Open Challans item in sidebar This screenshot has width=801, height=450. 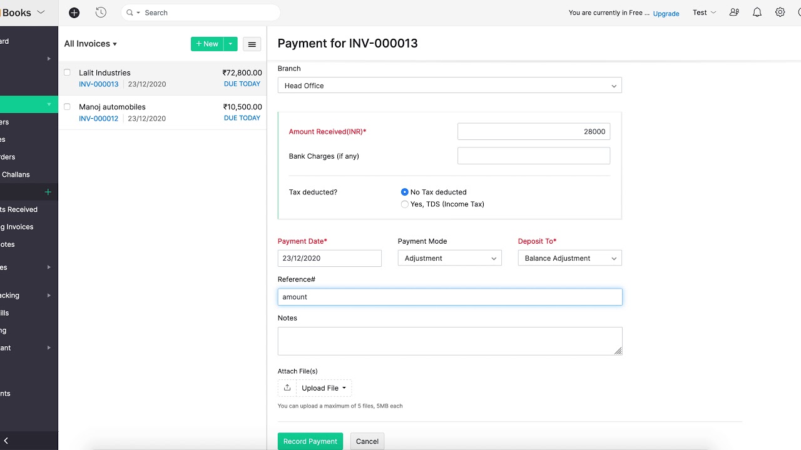pyautogui.click(x=16, y=174)
